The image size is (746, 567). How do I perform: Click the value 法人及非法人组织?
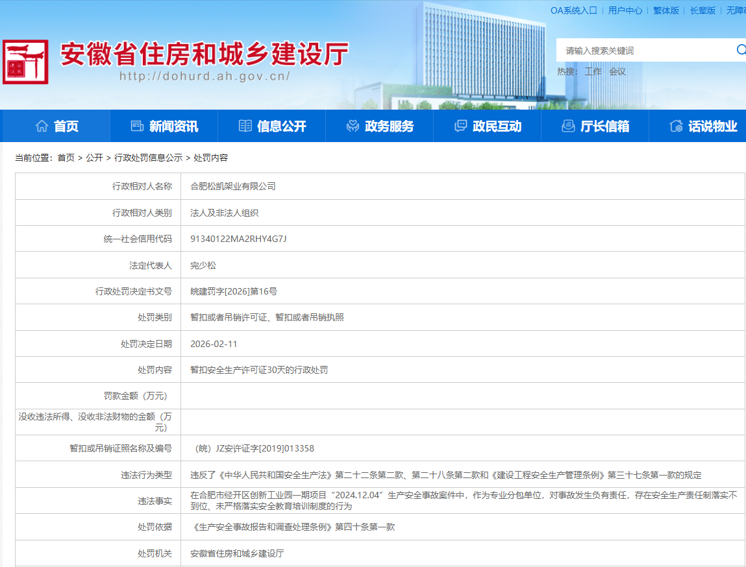(x=225, y=213)
